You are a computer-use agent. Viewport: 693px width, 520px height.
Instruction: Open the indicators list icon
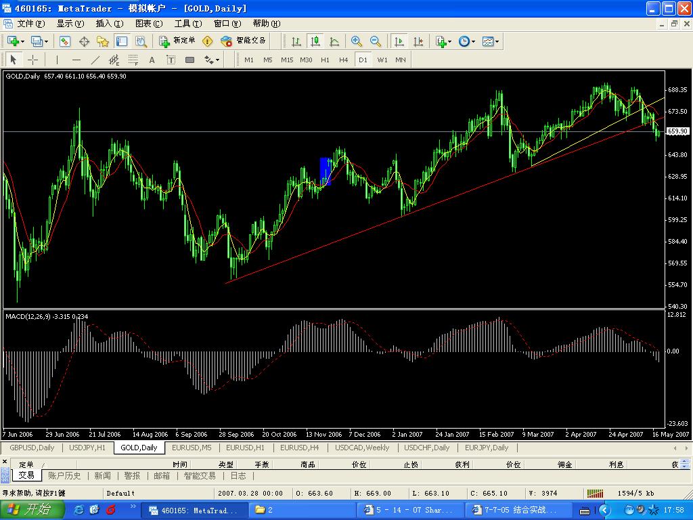(x=441, y=41)
